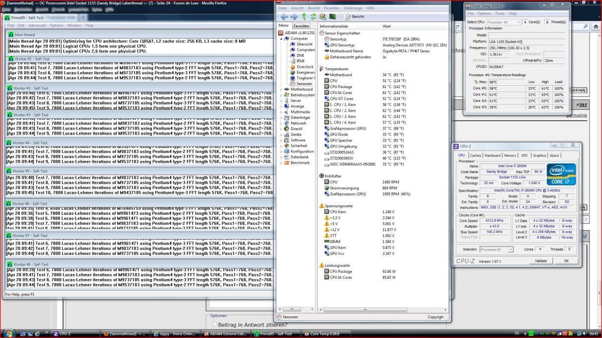Expand the Anzeige tree node
Viewport: 602px width, 338px height.
pos(281,106)
